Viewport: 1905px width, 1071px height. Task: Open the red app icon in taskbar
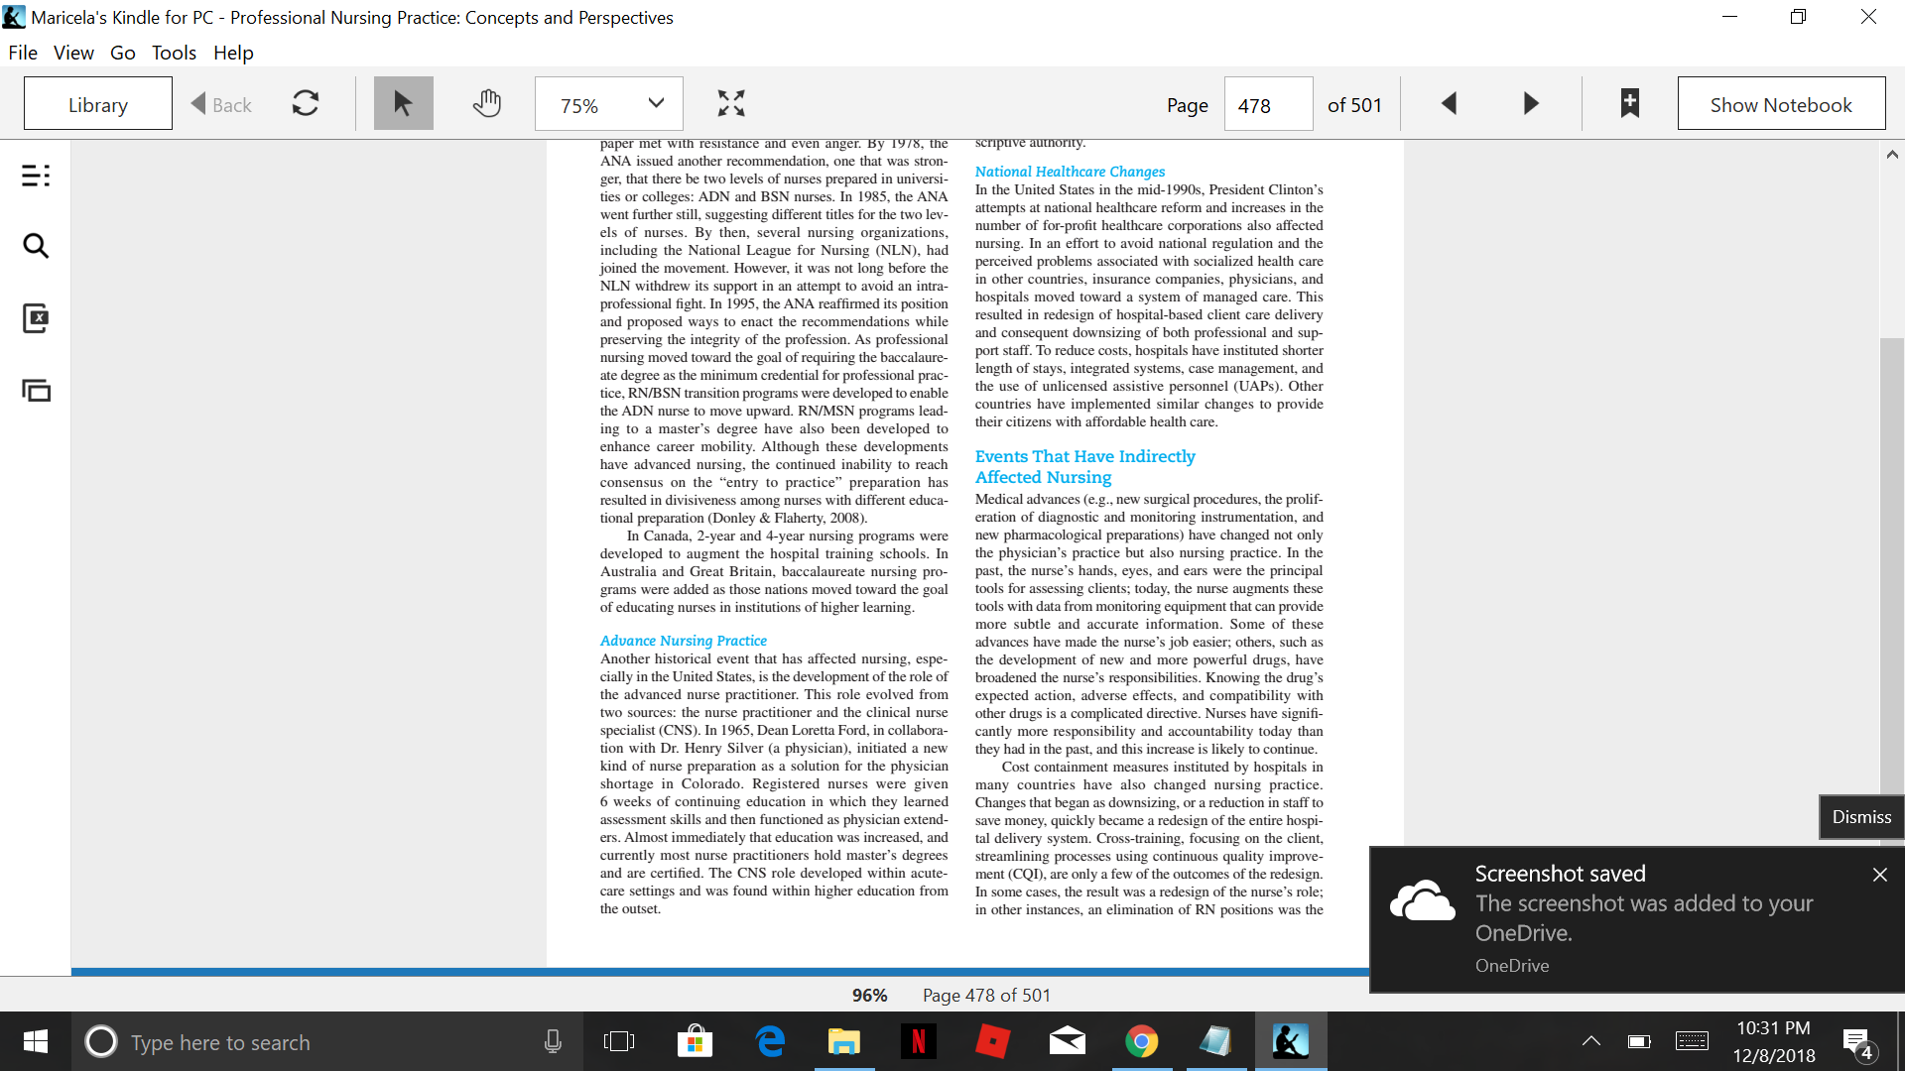[x=993, y=1041]
